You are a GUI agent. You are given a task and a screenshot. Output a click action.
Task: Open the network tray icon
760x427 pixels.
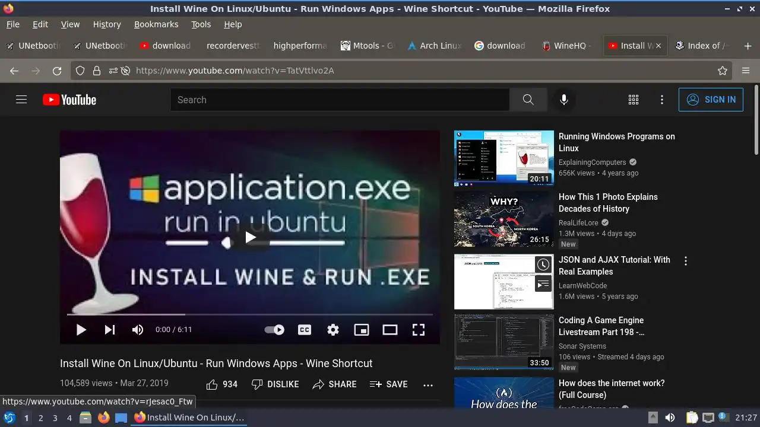coord(708,418)
